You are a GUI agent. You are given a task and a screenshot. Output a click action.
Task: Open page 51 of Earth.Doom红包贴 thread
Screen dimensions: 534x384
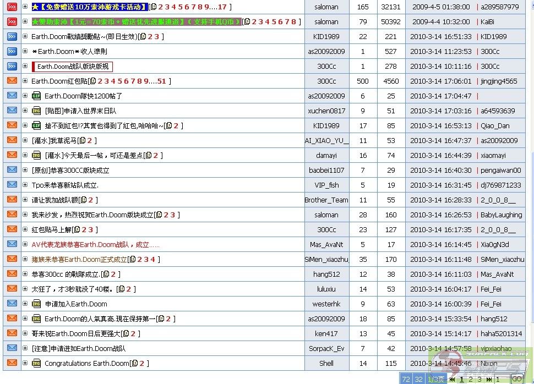(161, 81)
